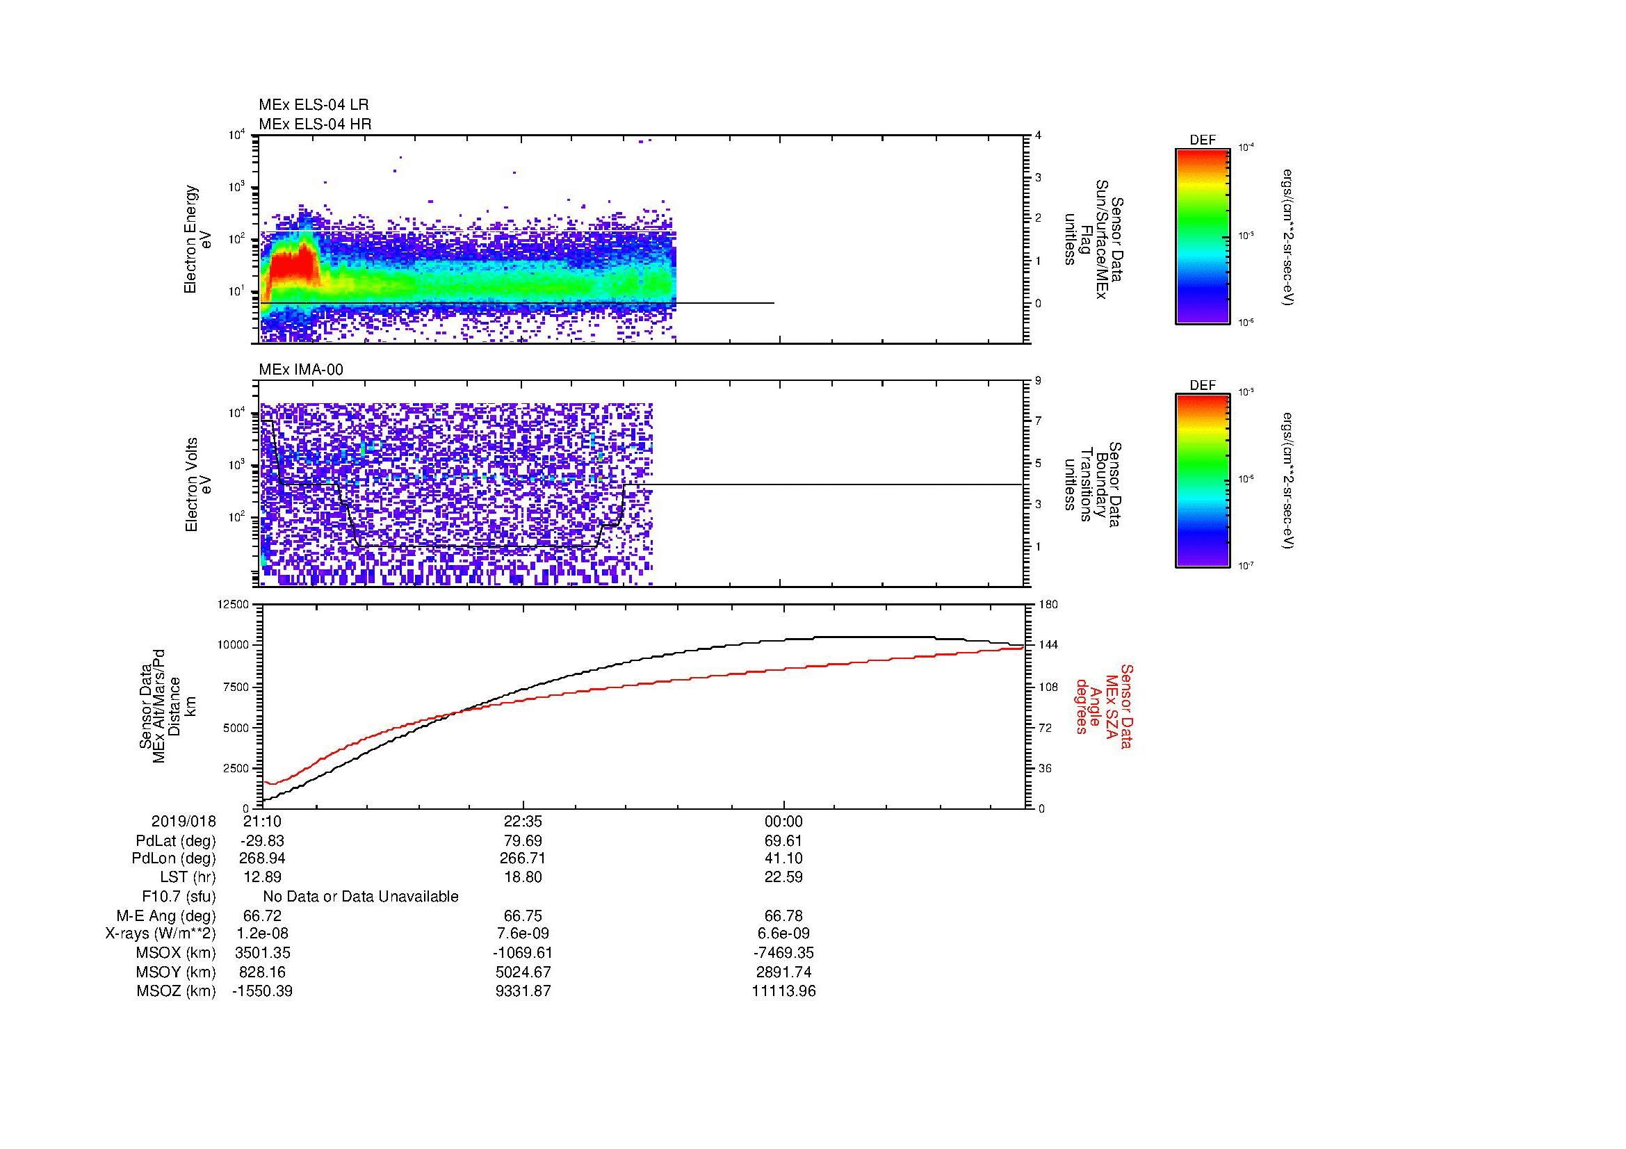This screenshot has height=1149, width=1626.
Task: Click the MSOZ value 9331.87
Action: click(x=523, y=991)
